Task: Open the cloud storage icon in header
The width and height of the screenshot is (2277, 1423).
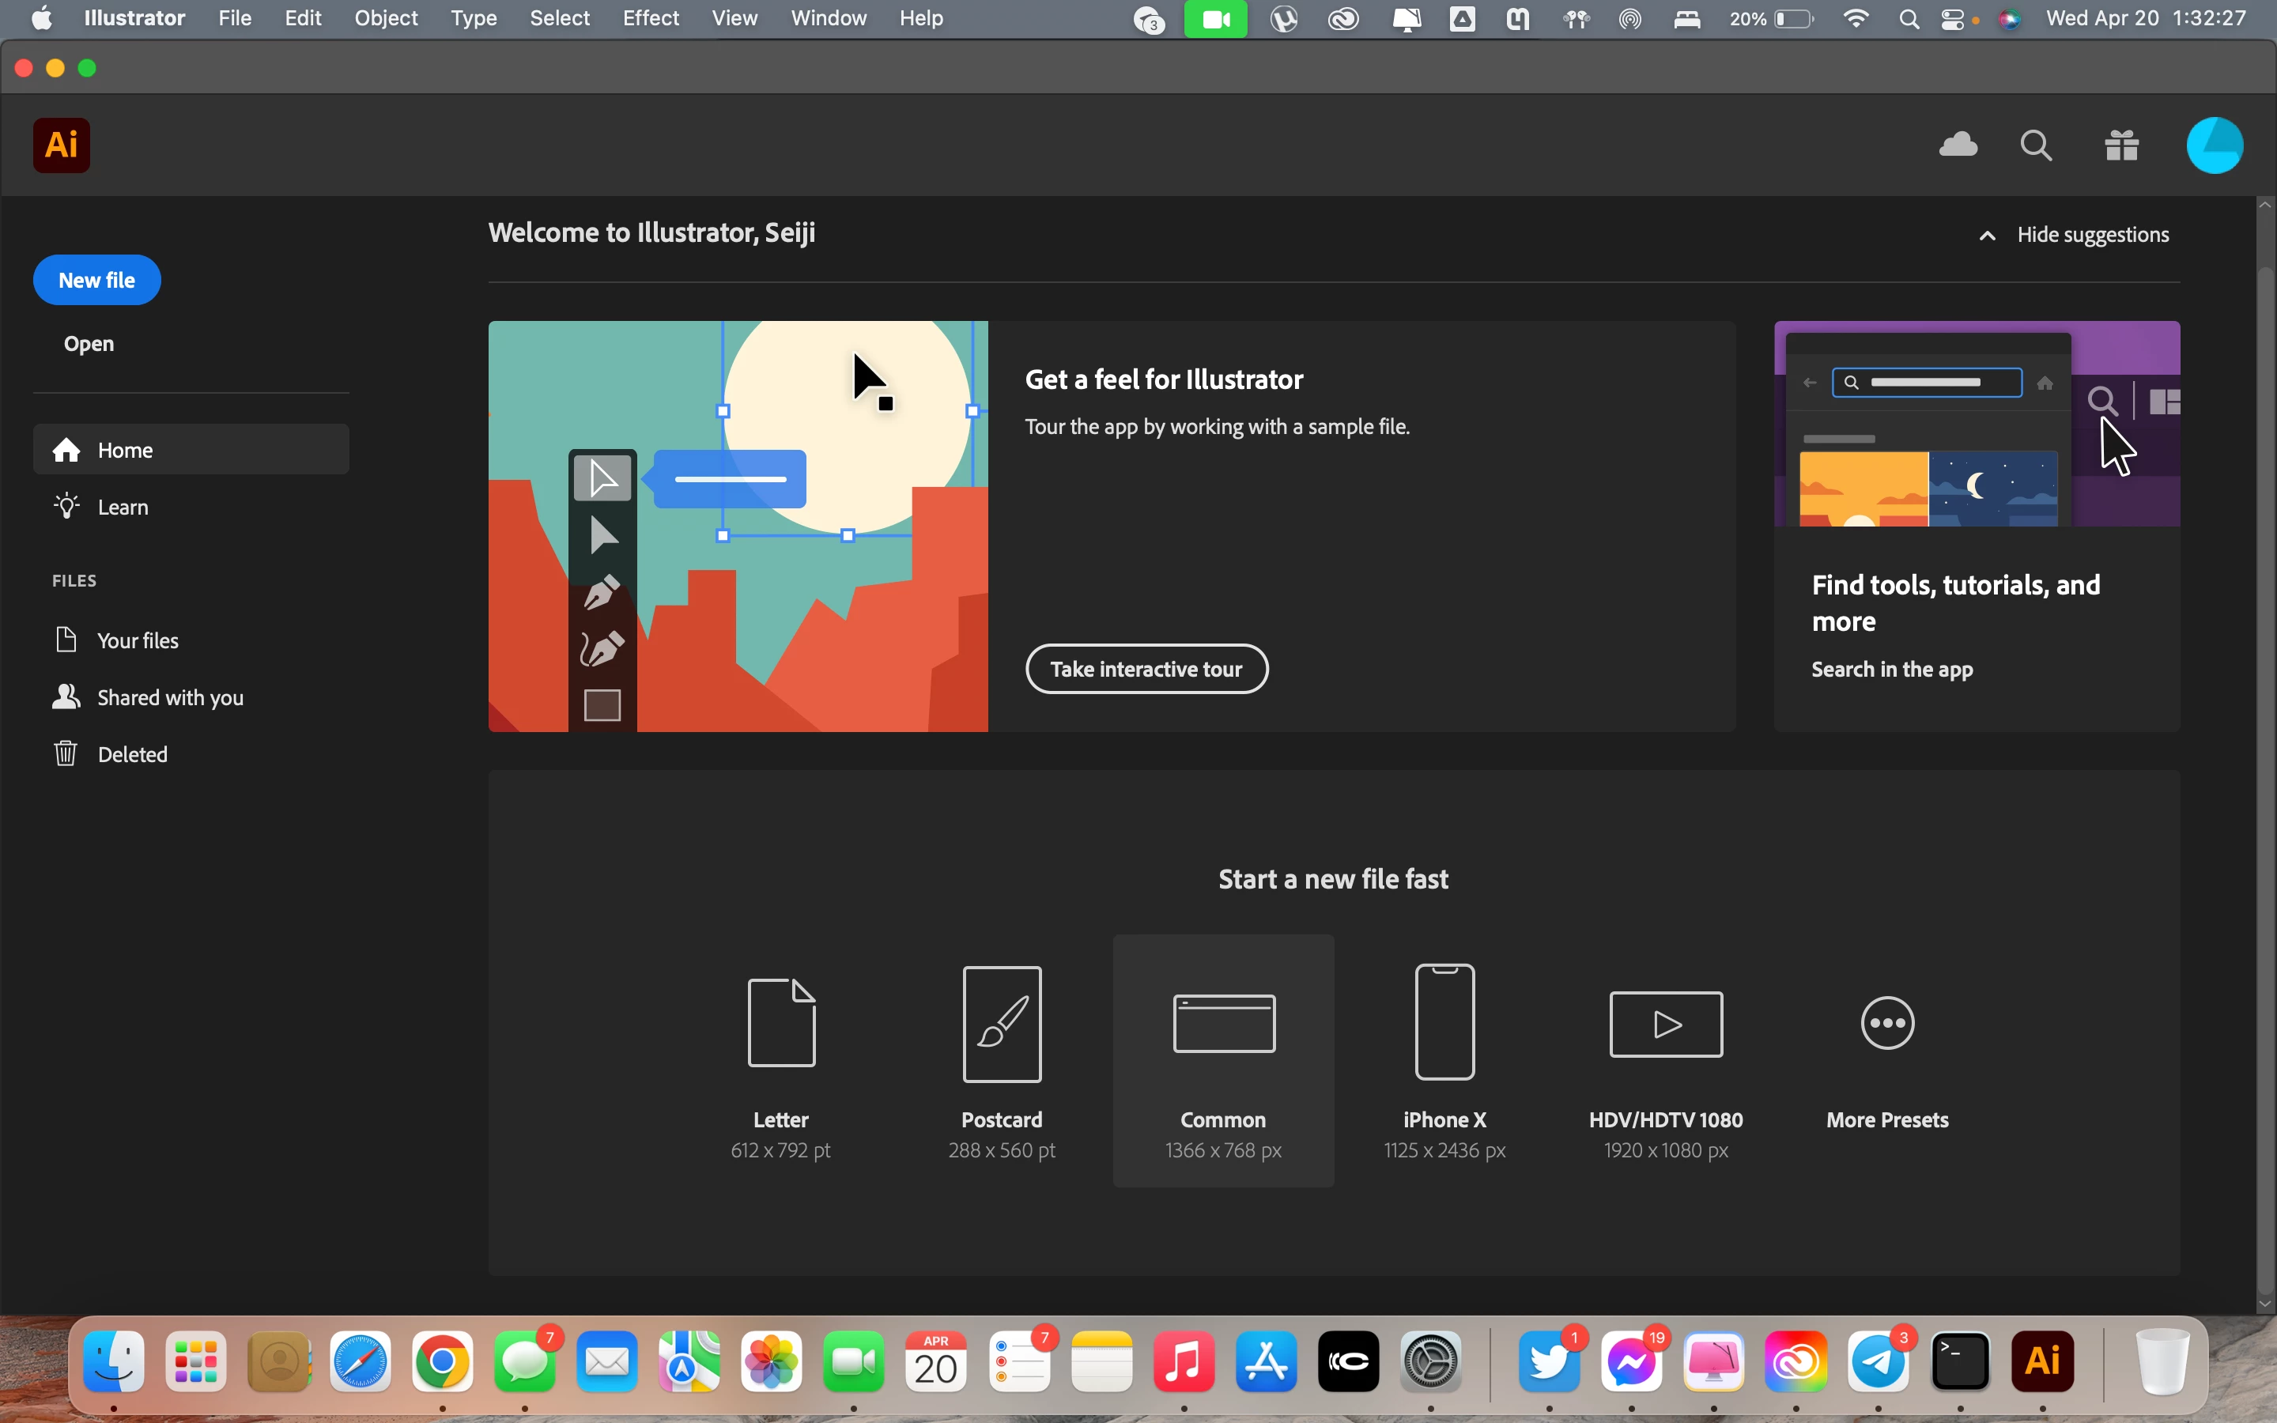Action: 1958,145
